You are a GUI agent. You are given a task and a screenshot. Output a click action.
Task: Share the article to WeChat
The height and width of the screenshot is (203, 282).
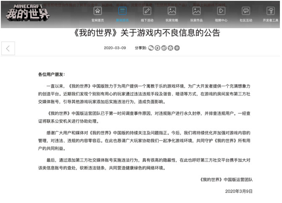[151, 48]
